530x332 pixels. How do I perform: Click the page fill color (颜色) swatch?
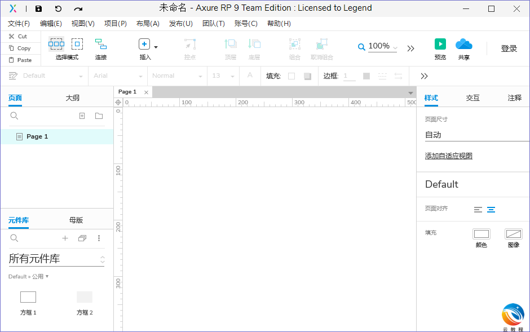481,234
